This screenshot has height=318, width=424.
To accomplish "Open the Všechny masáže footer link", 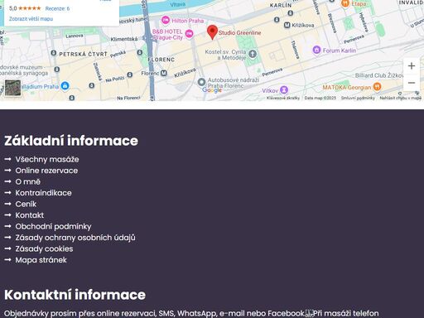I will coord(47,159).
